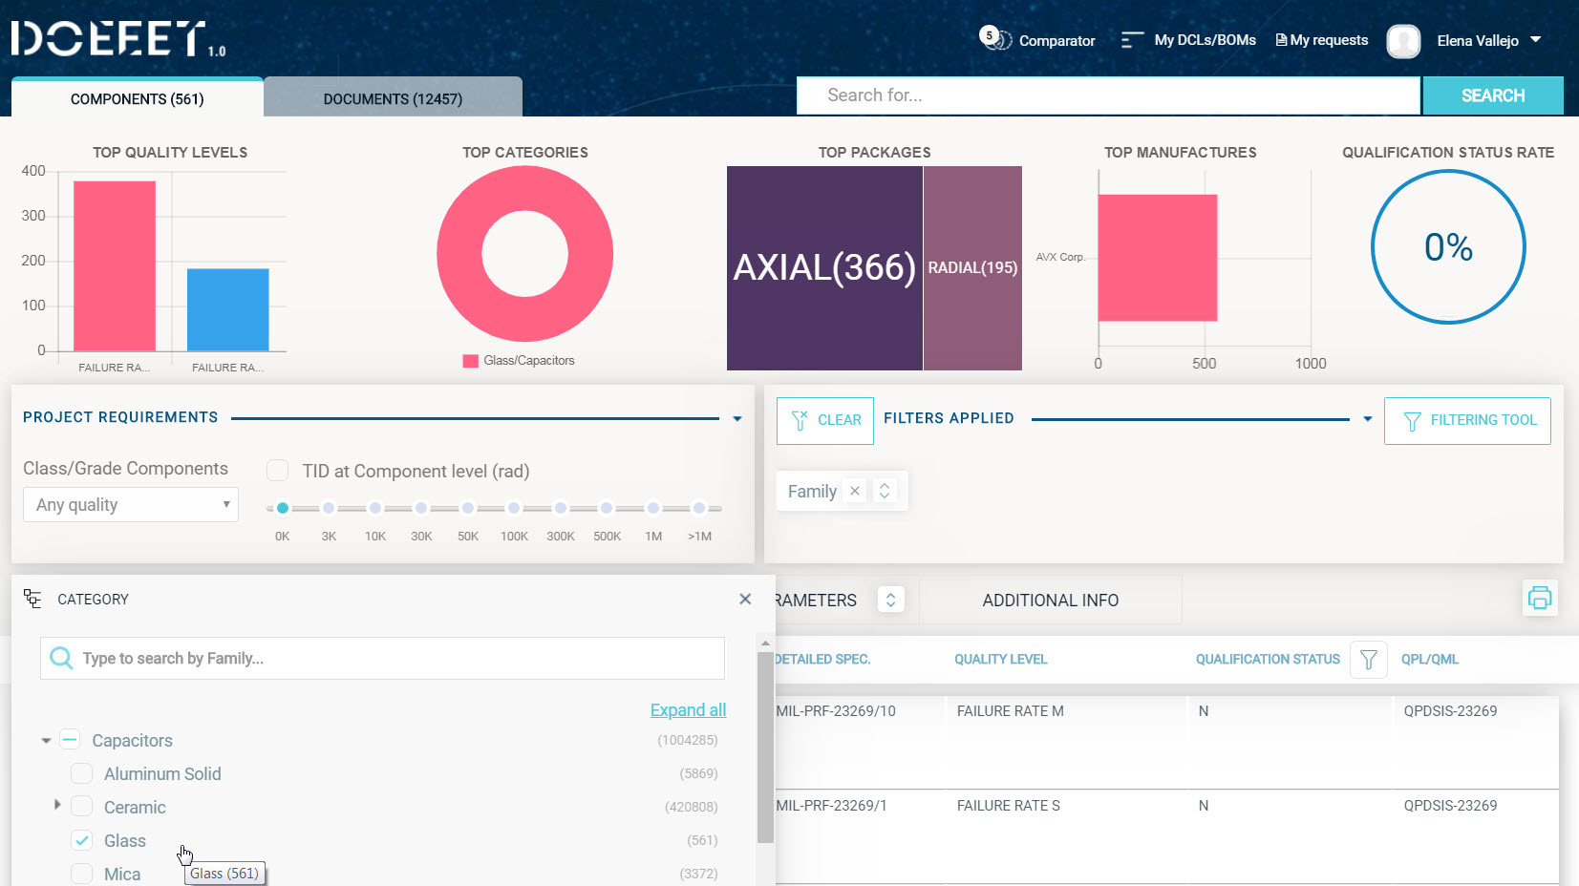
Task: Toggle the Family filter chip sort arrows
Action: coord(885,491)
